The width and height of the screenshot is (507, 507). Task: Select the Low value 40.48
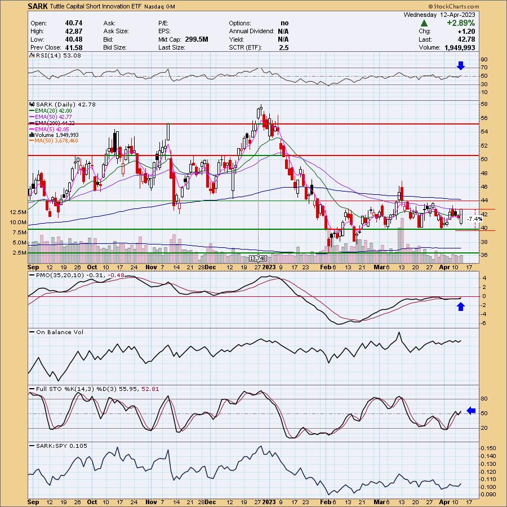(x=74, y=39)
